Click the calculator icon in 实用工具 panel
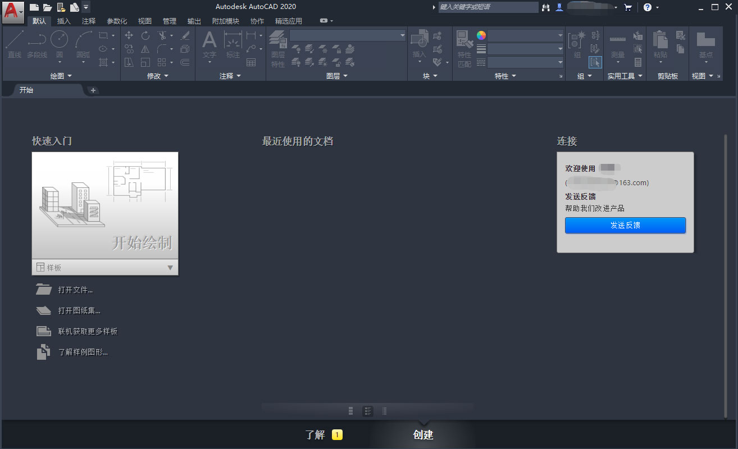Screen dimensions: 738x449 pyautogui.click(x=637, y=63)
